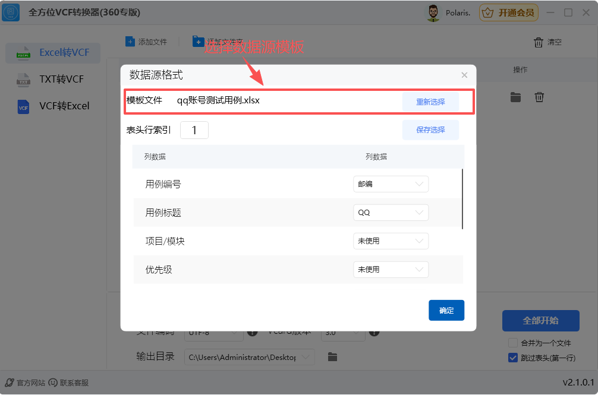Screen dimensions: 598x395
Task: Click the 清空 trash icon to clear list
Action: pyautogui.click(x=539, y=42)
